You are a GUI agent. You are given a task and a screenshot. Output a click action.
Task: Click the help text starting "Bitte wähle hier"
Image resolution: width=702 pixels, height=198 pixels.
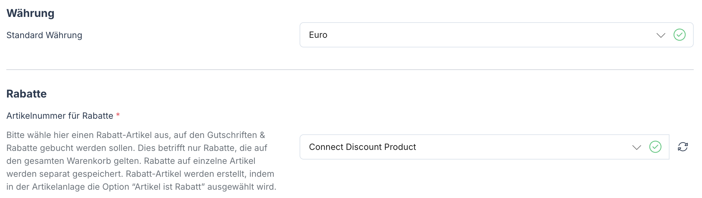point(50,135)
